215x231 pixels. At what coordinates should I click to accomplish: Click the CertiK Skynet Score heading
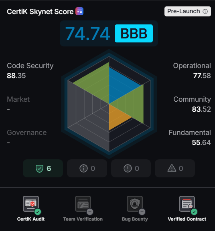tap(40, 12)
